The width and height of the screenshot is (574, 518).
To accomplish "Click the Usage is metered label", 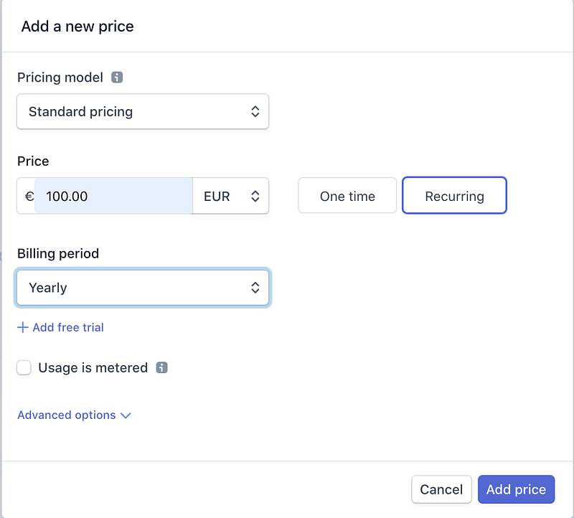I will point(93,367).
